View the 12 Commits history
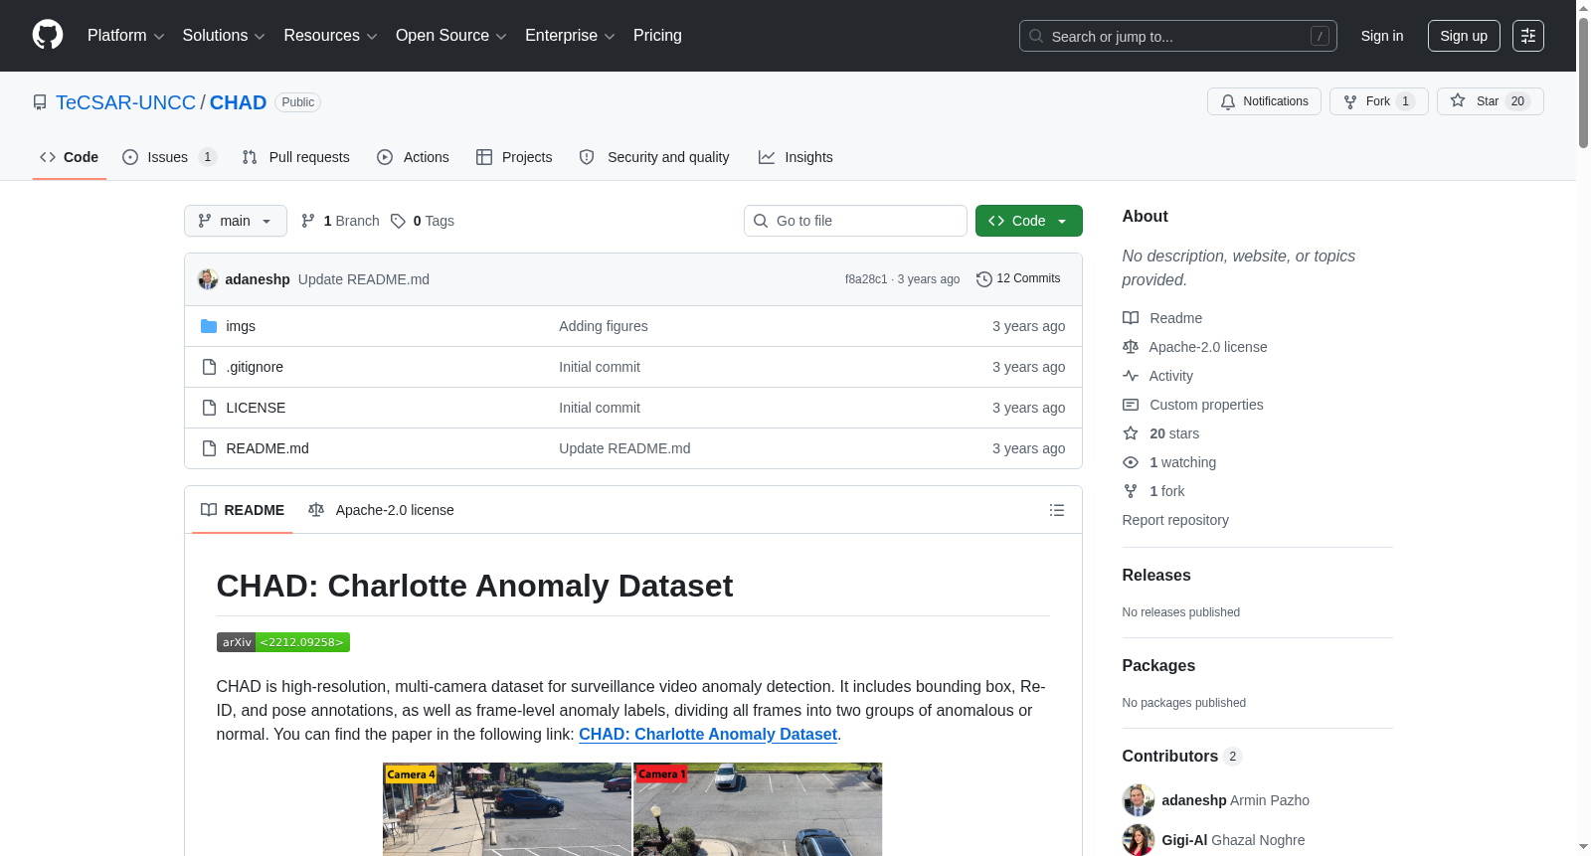Screen dimensions: 1591x856 (1018, 279)
